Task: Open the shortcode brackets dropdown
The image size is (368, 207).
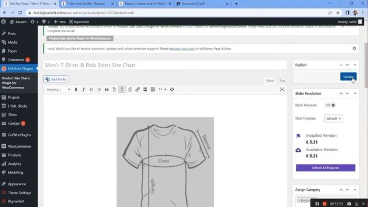Action: tap(162, 90)
